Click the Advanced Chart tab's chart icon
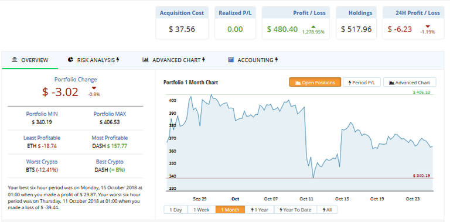 (x=145, y=60)
